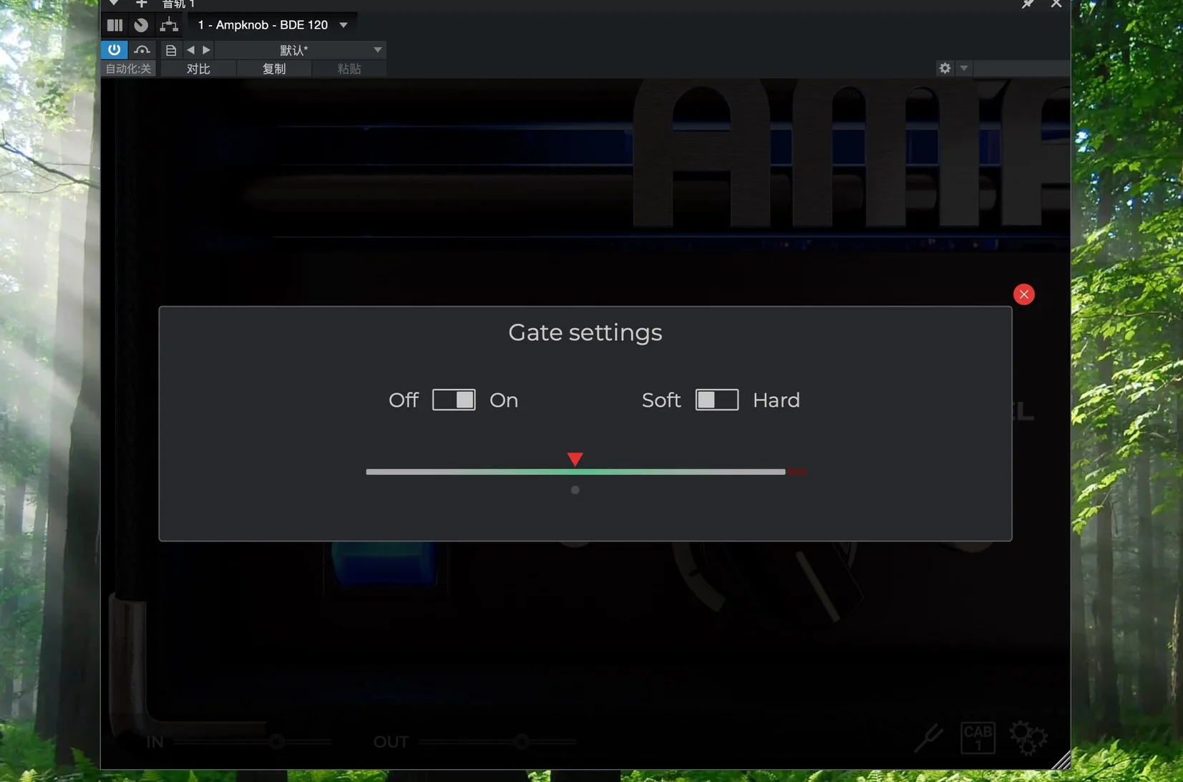Screen dimensions: 1183x782
Task: Select the next preset arrow
Action: (x=206, y=50)
